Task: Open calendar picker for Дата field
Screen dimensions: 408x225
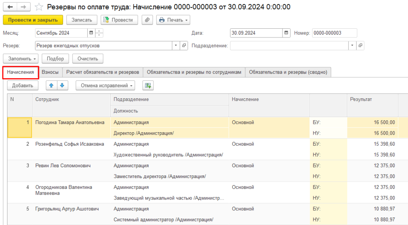Action: tap(286, 33)
